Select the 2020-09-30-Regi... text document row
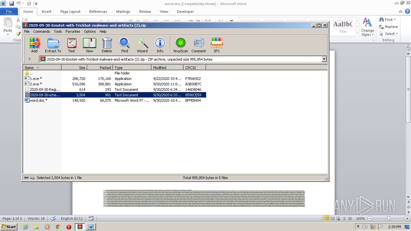This screenshot has width=411, height=231. [115, 90]
